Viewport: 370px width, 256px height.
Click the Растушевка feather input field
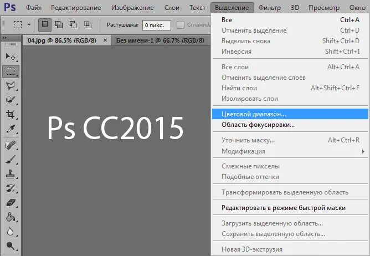[x=157, y=25]
